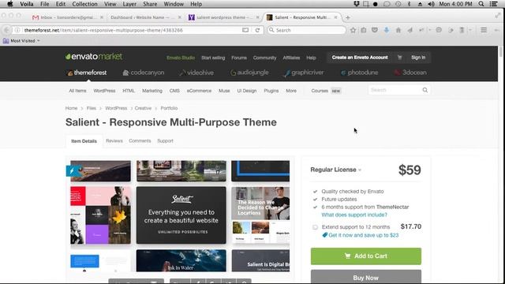Select the Reviews tab
The height and width of the screenshot is (284, 505).
point(114,140)
